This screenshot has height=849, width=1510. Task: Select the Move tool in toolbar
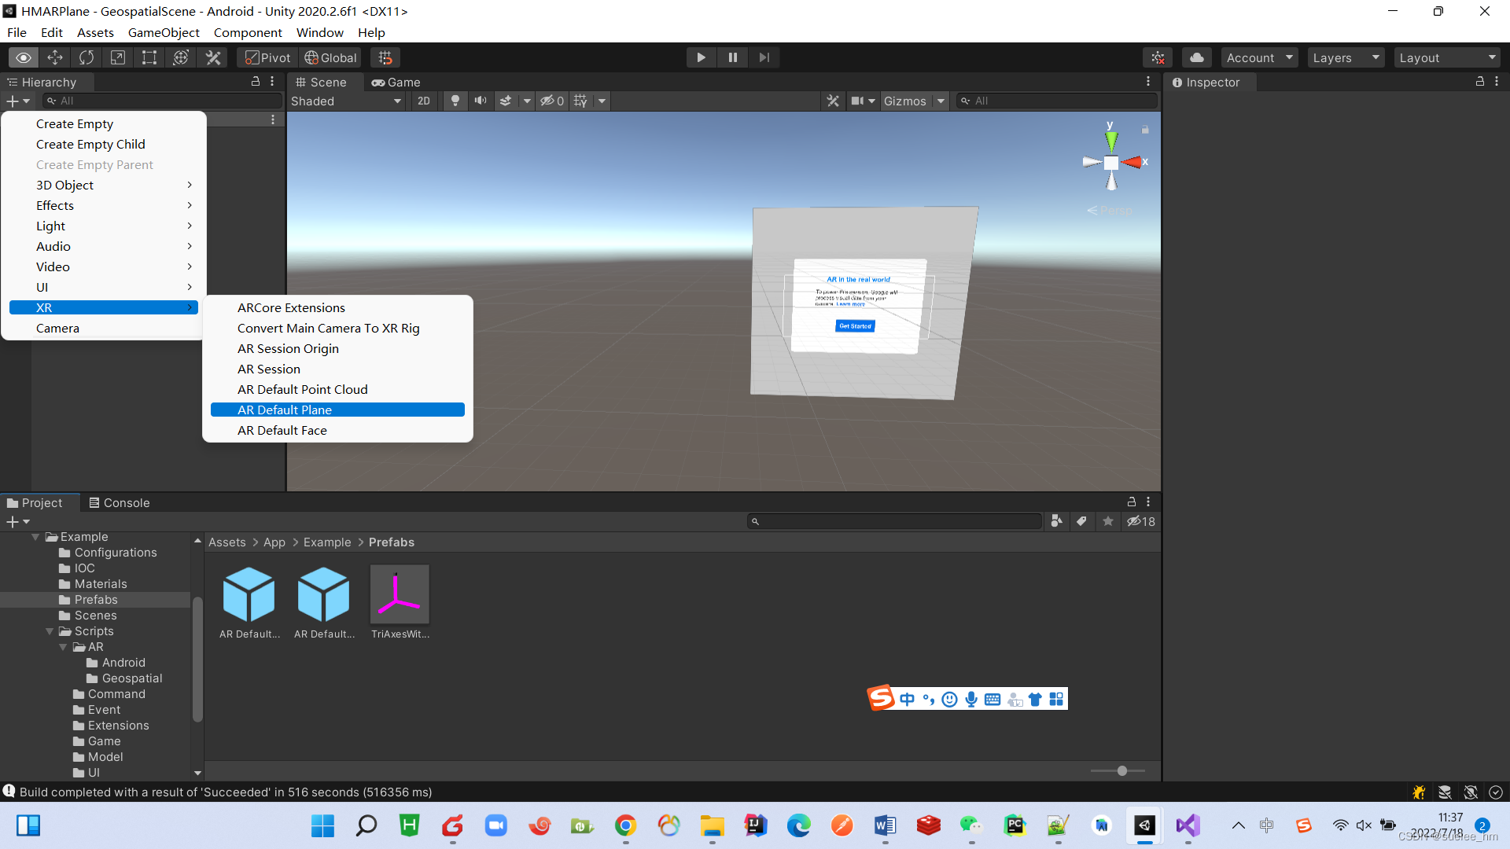coord(55,57)
